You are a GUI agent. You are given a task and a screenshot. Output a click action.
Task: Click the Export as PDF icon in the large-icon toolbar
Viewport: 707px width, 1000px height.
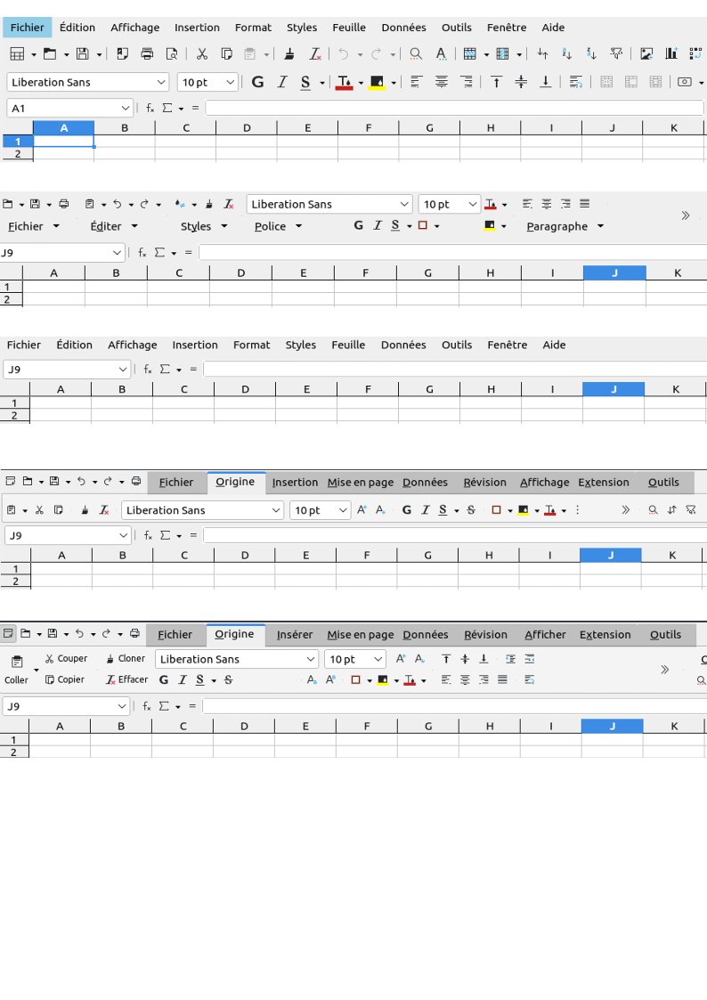click(x=122, y=54)
